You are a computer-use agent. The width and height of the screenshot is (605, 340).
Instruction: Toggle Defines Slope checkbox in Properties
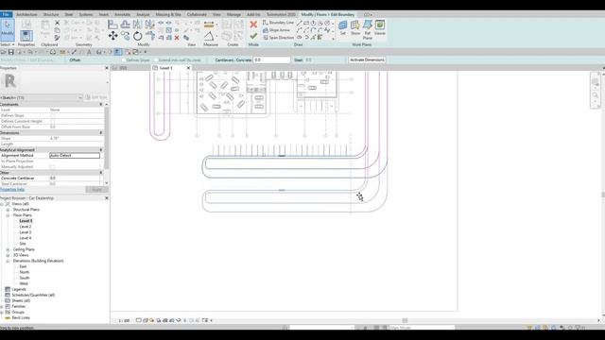[53, 115]
